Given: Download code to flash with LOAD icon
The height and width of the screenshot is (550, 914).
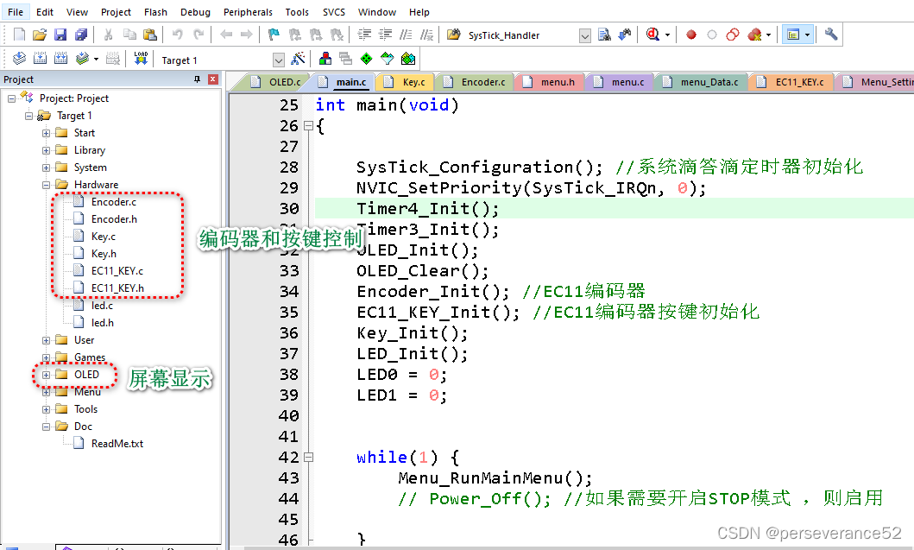Looking at the screenshot, I should tap(141, 60).
